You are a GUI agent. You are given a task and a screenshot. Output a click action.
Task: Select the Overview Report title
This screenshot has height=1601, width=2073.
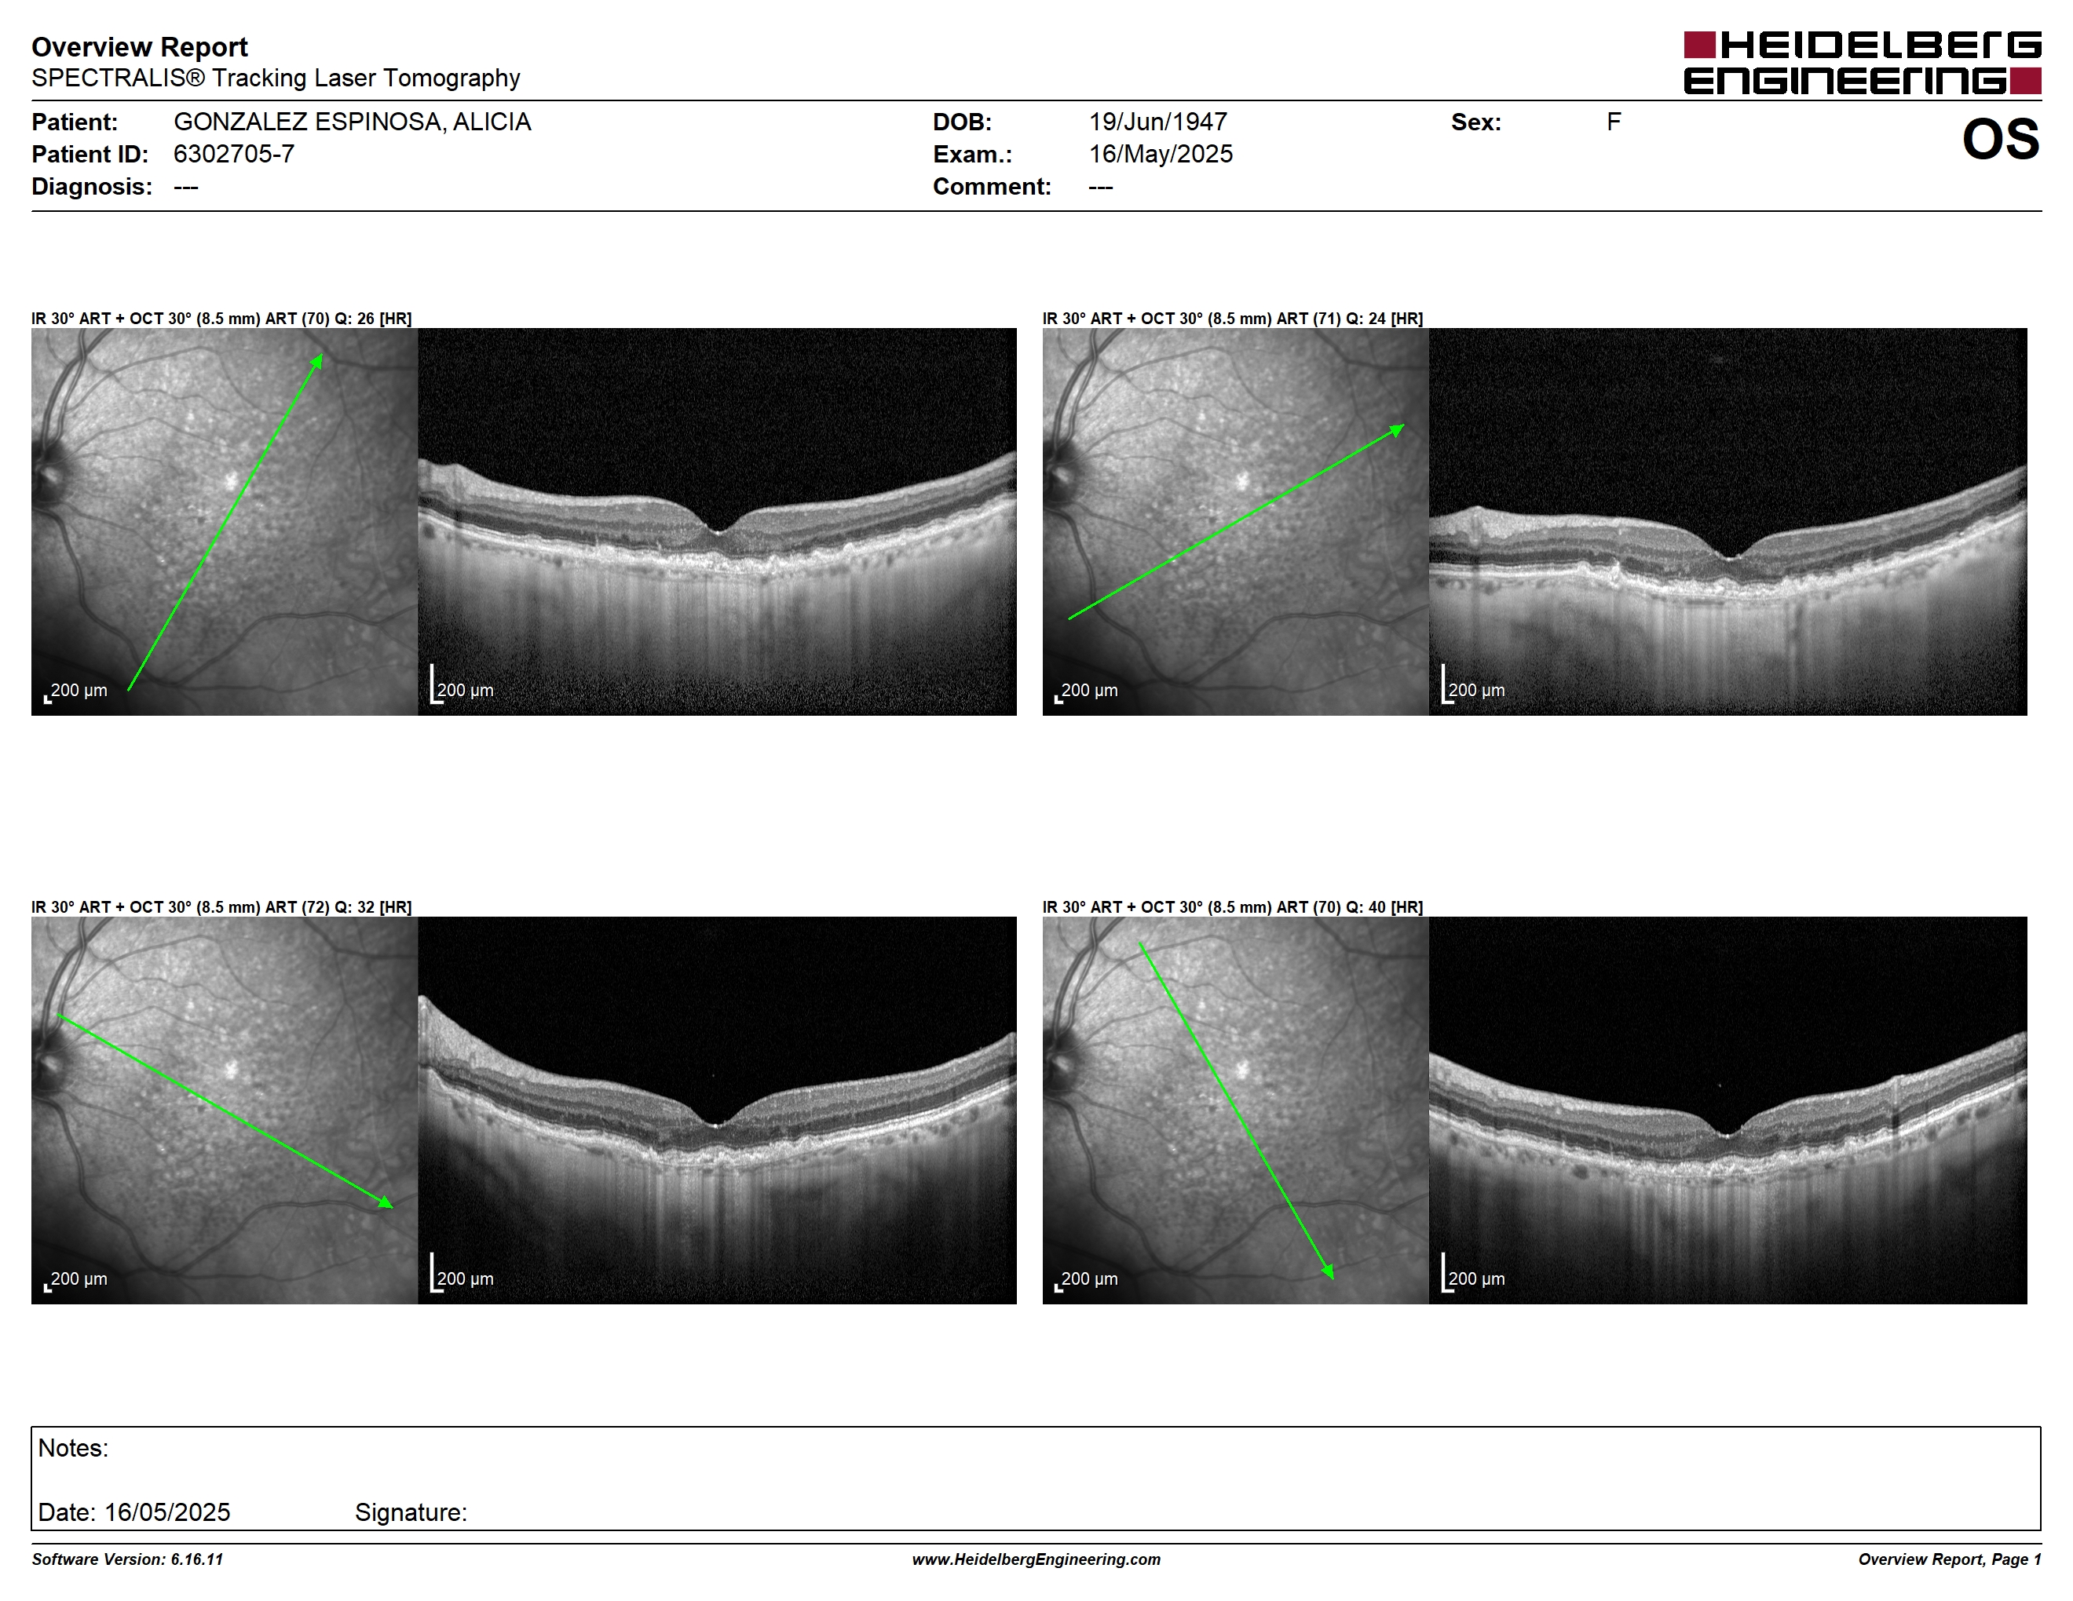140,46
